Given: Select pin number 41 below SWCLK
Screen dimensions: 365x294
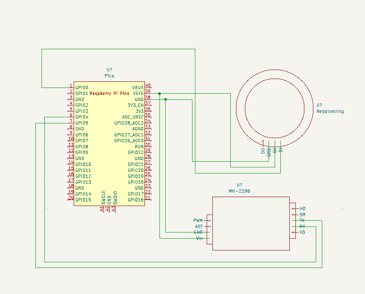Looking at the screenshot, I should tap(102, 209).
